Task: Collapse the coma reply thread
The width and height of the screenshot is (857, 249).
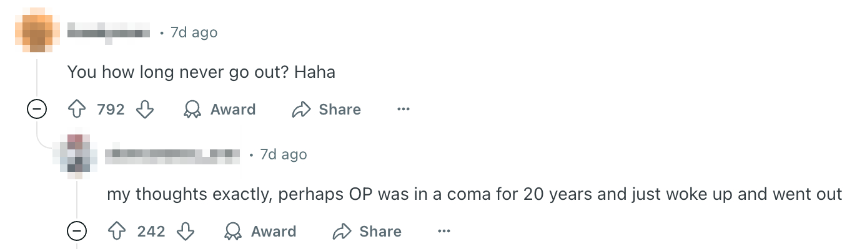Action: (x=77, y=232)
